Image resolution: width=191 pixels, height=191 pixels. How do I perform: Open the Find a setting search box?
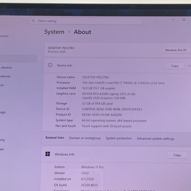pyautogui.click(x=86, y=21)
